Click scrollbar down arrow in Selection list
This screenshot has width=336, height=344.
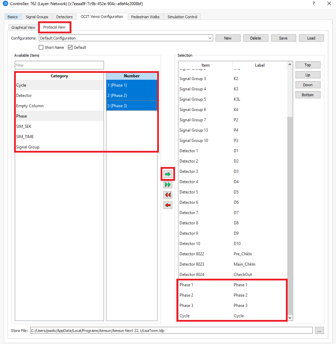(x=290, y=318)
